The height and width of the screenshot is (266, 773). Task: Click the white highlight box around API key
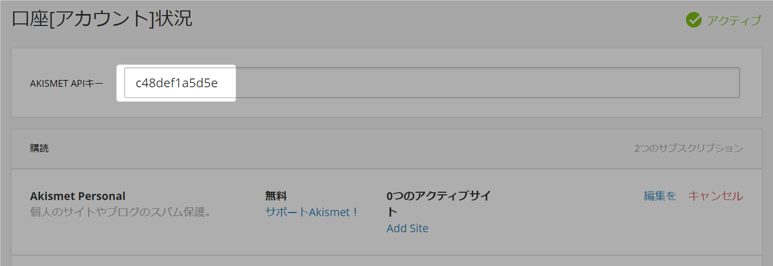tap(176, 83)
